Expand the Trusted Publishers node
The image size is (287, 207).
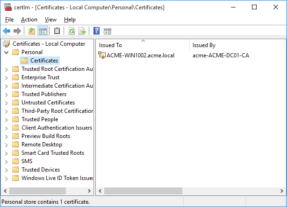coord(6,94)
